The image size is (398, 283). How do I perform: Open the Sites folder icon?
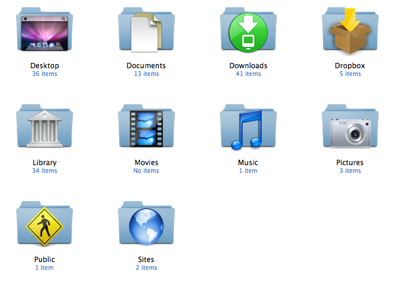click(x=146, y=223)
